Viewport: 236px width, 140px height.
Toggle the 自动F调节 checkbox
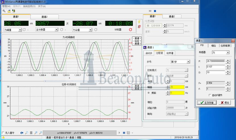point(210,95)
